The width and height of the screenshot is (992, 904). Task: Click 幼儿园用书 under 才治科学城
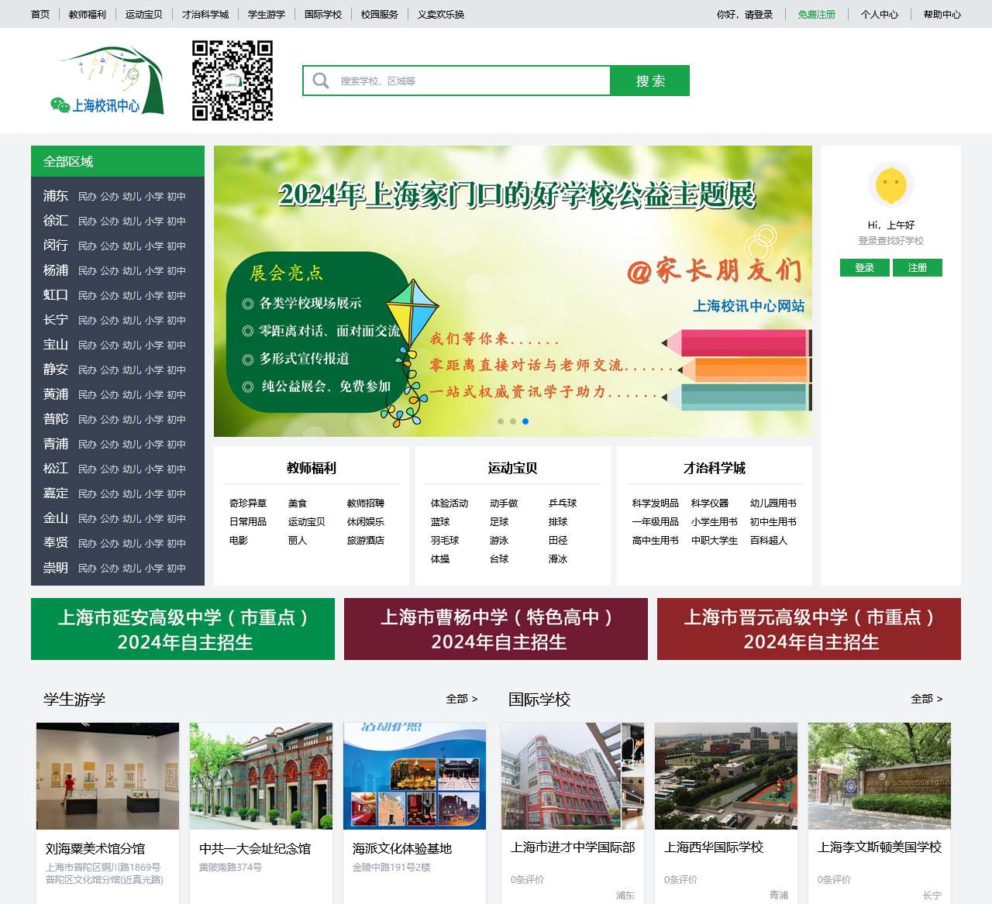(x=773, y=504)
